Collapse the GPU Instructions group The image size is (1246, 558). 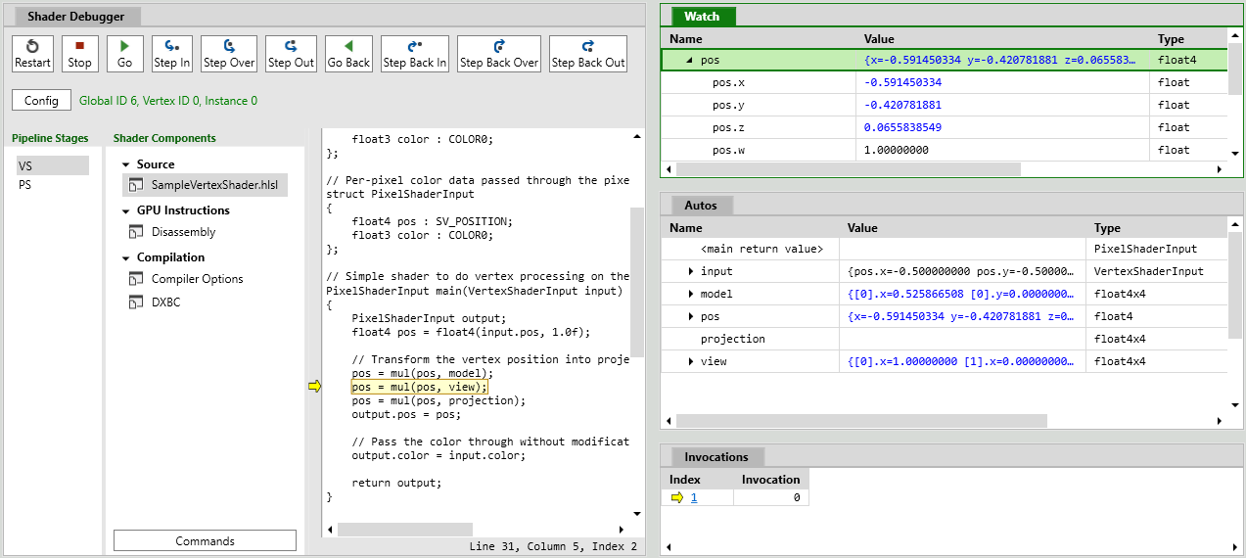click(126, 210)
